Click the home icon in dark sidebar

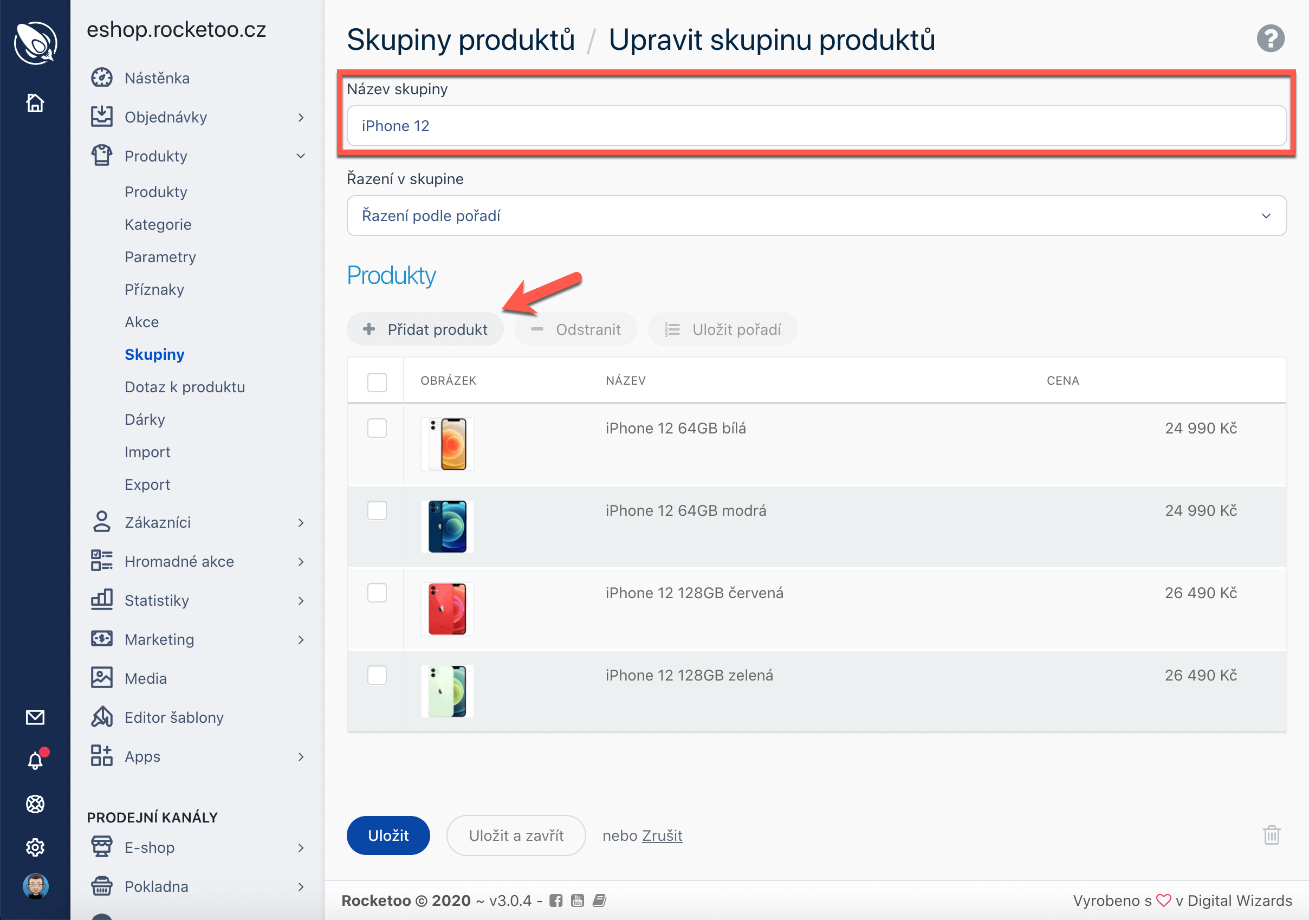(35, 103)
